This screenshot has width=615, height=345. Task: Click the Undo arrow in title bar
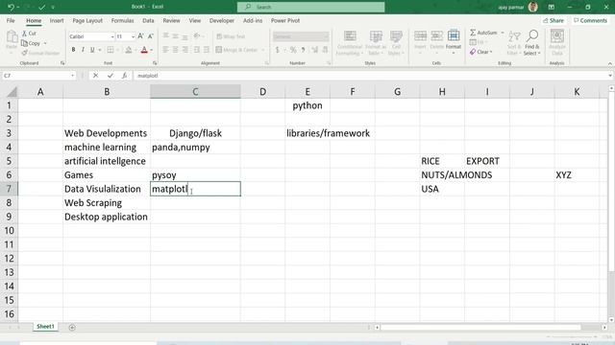point(11,7)
